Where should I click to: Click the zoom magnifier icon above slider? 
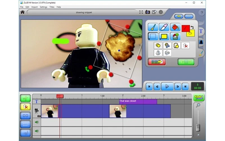click(x=198, y=105)
